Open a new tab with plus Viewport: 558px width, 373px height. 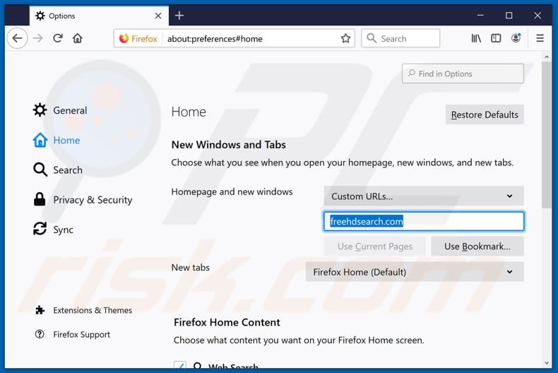click(179, 16)
